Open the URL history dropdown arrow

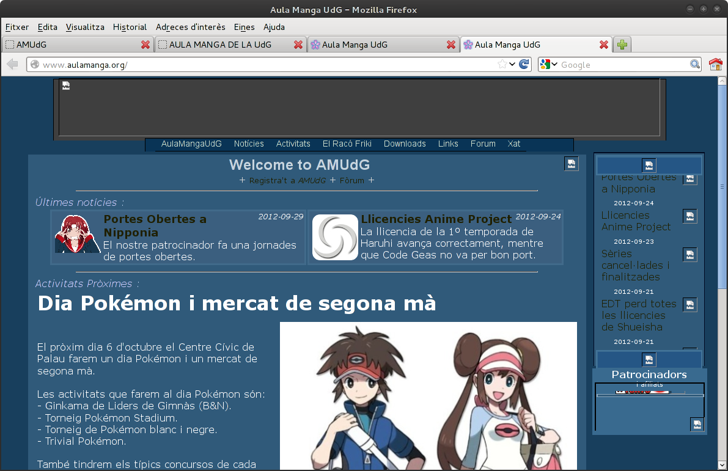coord(512,64)
